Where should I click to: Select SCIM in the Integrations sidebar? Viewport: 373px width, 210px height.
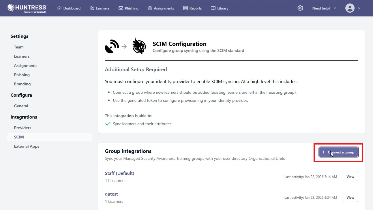50,137
